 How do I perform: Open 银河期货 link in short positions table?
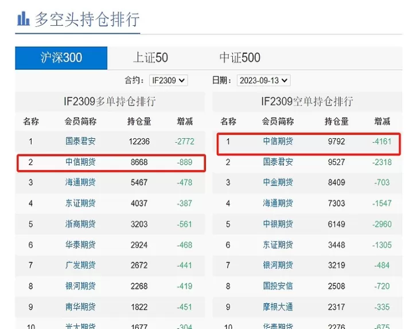tap(278, 265)
